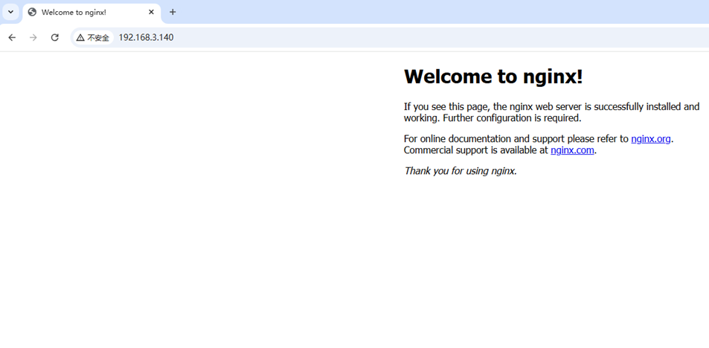Open a new tab with plus button
Screen dimensions: 709x348
(x=173, y=12)
